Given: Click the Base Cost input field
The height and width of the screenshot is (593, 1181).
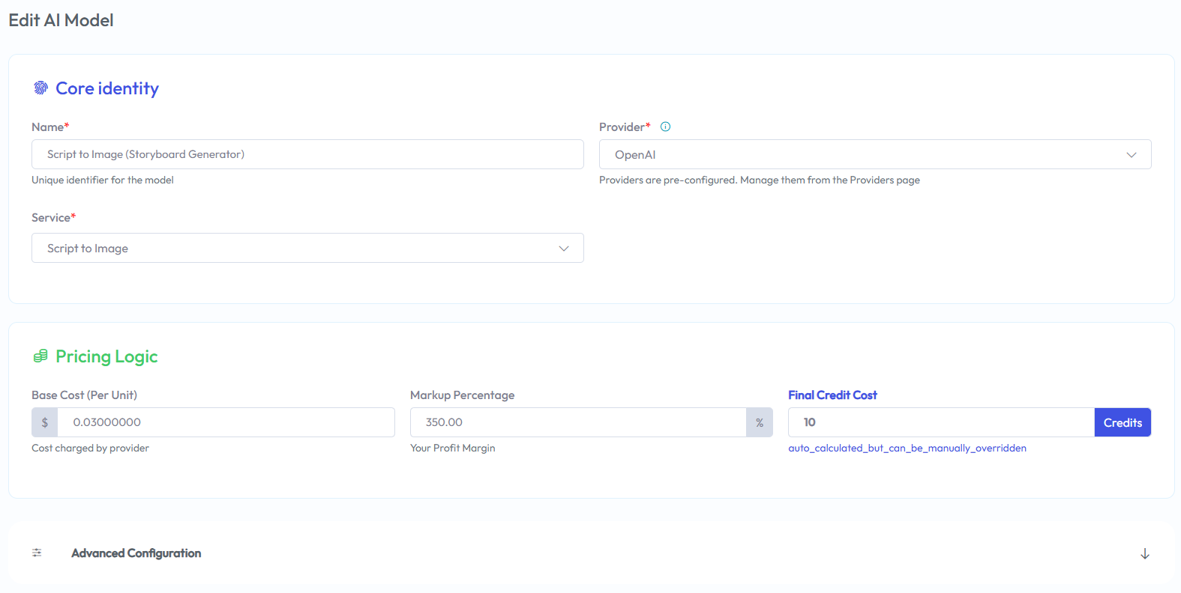Looking at the screenshot, I should click(226, 422).
